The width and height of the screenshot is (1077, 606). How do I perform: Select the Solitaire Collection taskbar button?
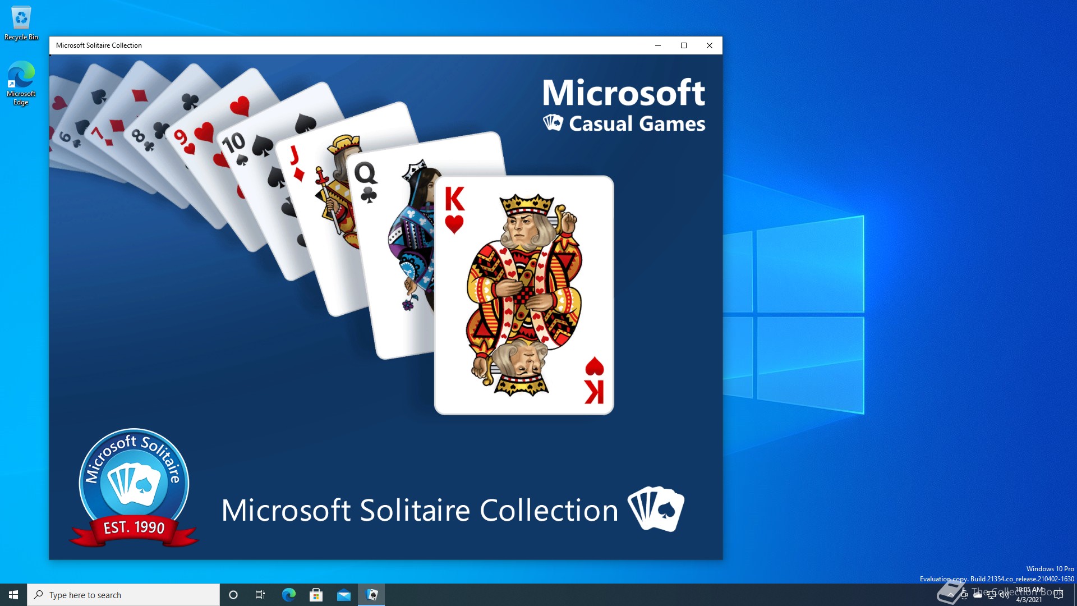point(371,595)
